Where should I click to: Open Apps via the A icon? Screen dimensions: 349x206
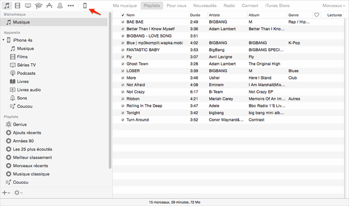[x=49, y=6]
